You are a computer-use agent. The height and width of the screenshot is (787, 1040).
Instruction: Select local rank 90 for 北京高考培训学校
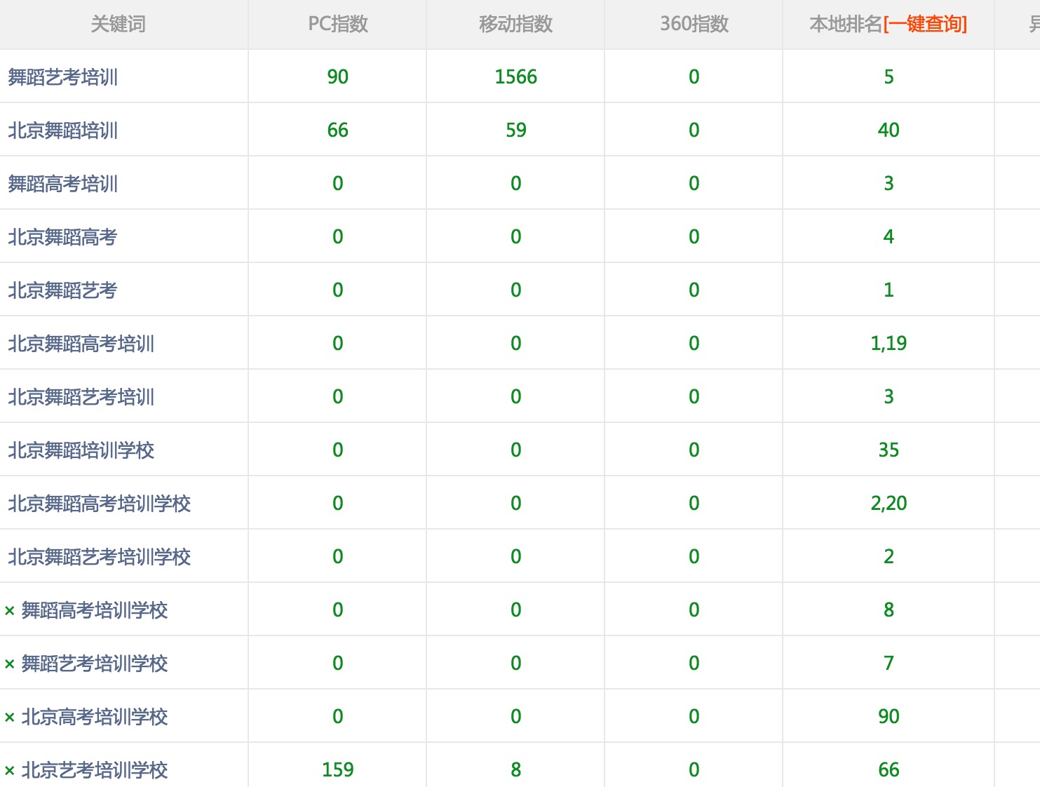[x=889, y=717]
